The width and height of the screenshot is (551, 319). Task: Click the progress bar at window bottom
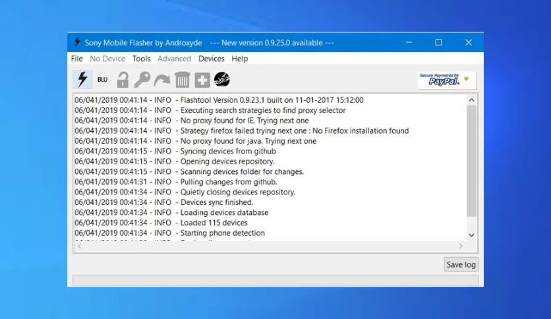[x=275, y=280]
